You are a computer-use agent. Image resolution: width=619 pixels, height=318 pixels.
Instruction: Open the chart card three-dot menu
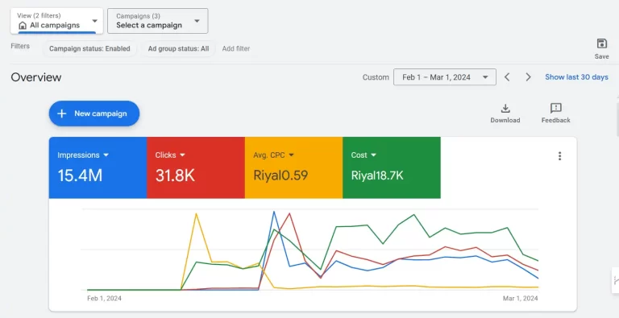pyautogui.click(x=559, y=156)
